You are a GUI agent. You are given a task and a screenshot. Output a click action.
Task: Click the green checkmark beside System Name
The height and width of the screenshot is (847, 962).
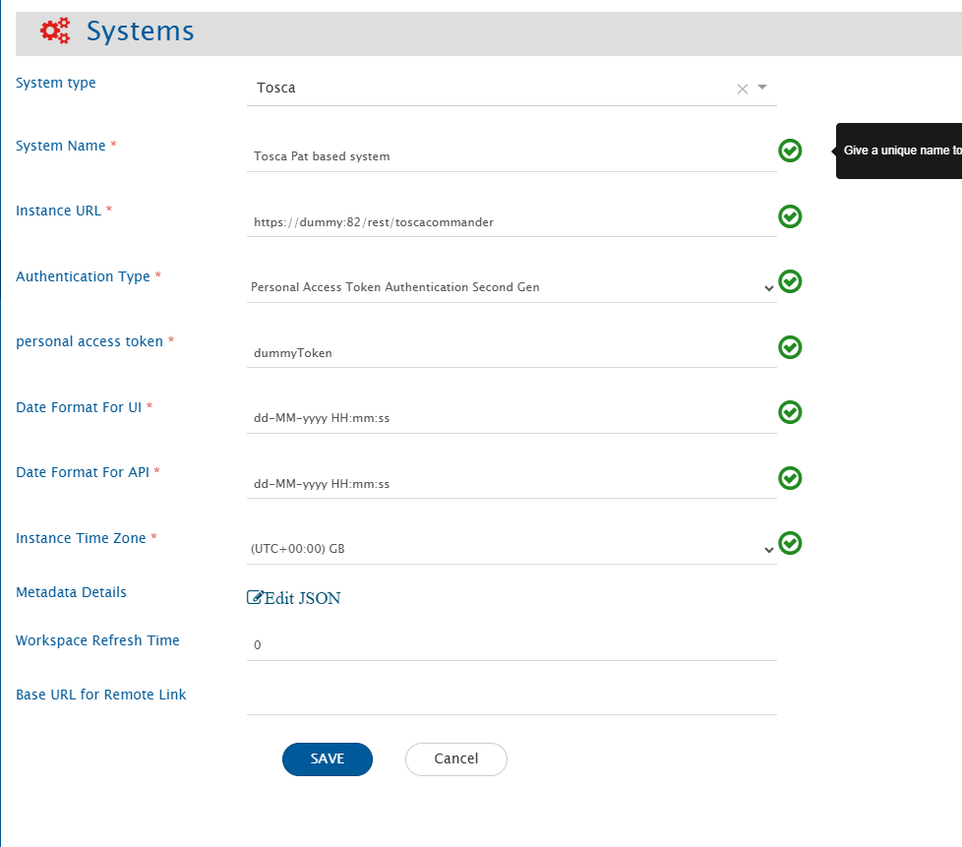coord(790,151)
